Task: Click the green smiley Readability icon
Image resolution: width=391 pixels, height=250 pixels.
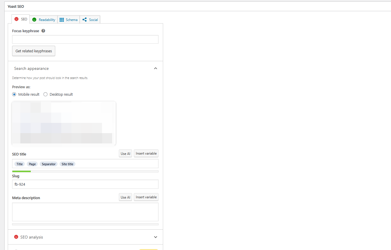Action: click(34, 20)
